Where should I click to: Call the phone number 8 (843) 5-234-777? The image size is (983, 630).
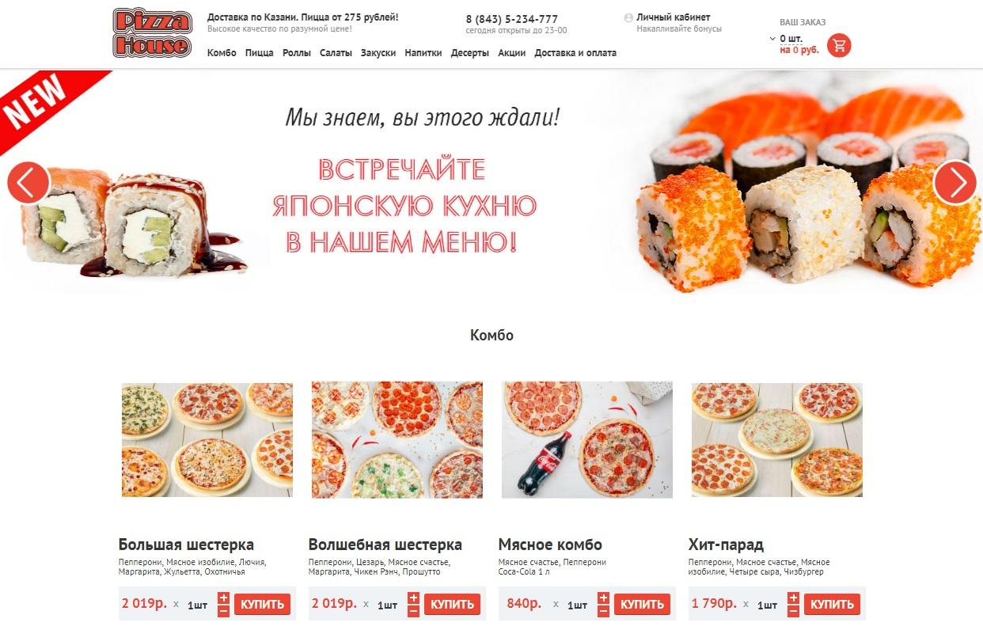(511, 19)
